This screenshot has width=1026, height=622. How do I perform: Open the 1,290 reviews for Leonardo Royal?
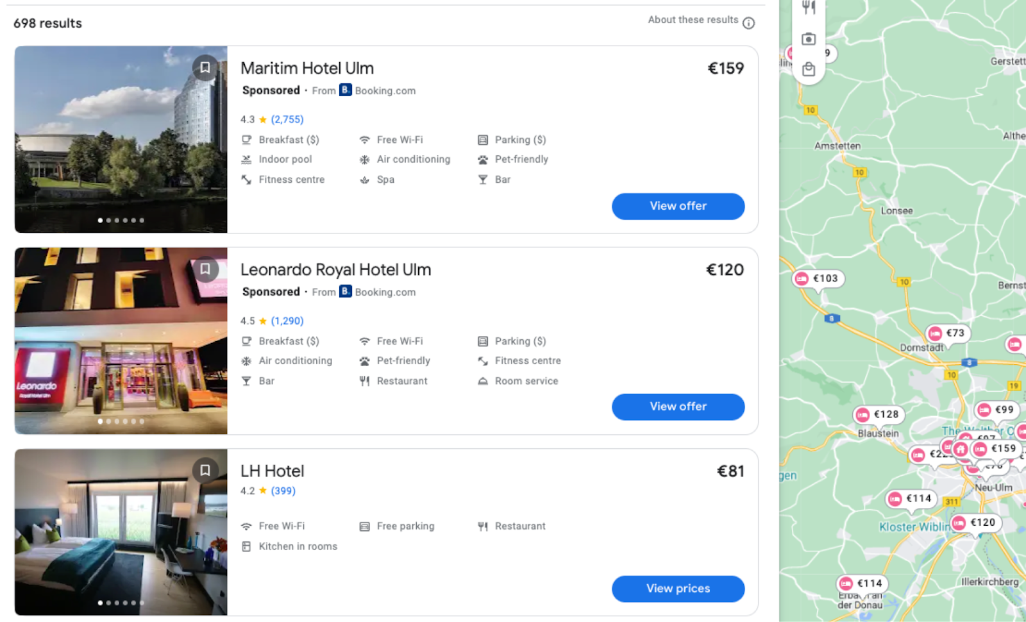(x=287, y=321)
